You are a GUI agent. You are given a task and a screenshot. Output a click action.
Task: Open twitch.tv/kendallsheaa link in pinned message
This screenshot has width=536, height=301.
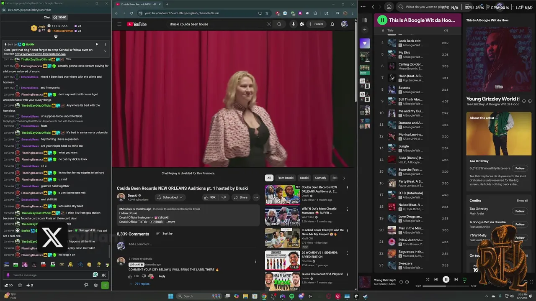click(x=40, y=54)
